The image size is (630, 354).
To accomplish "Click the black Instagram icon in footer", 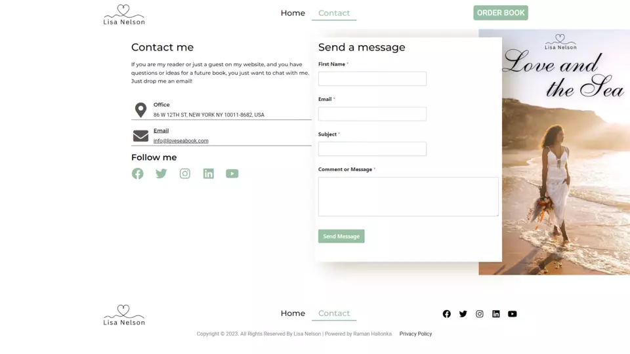I will click(480, 314).
